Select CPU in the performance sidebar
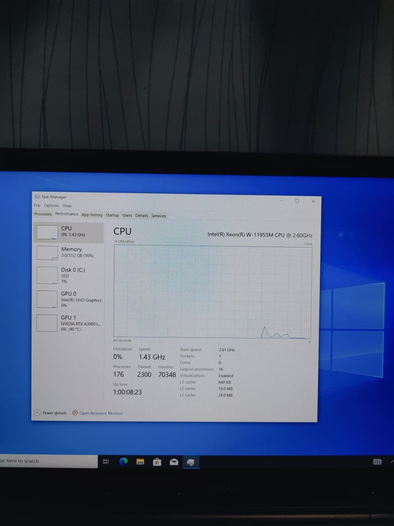 [69, 232]
